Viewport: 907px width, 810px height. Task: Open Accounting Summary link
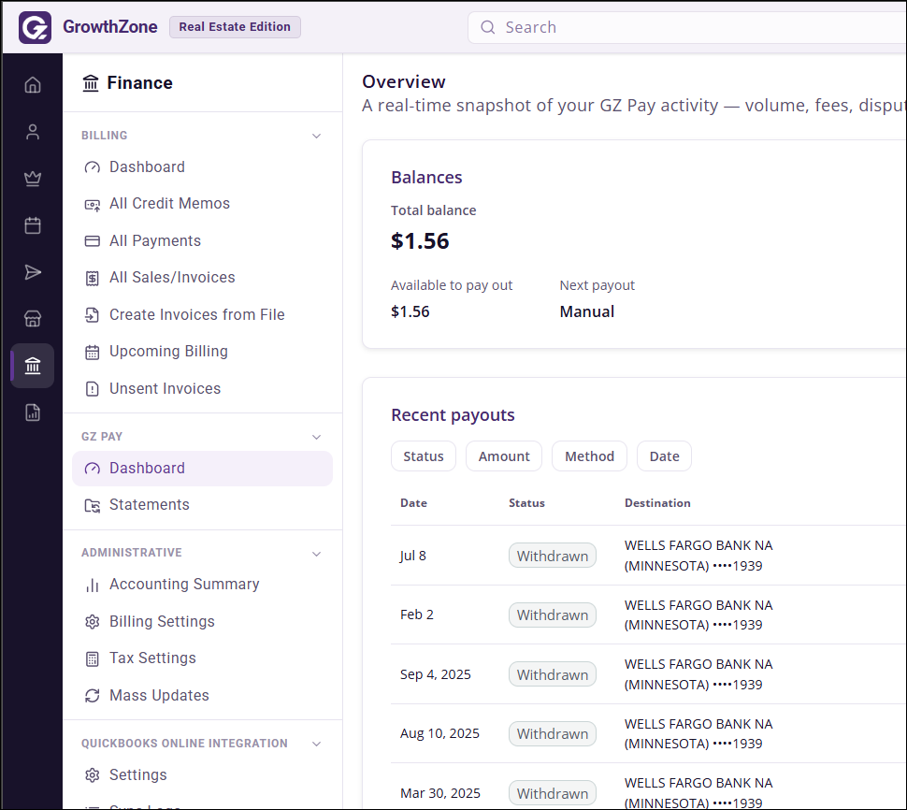[x=203, y=585]
